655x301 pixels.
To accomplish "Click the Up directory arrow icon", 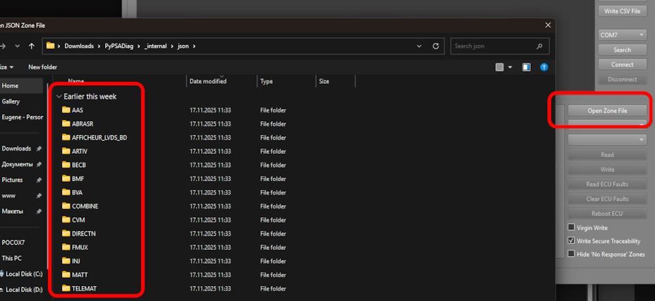I will point(31,46).
